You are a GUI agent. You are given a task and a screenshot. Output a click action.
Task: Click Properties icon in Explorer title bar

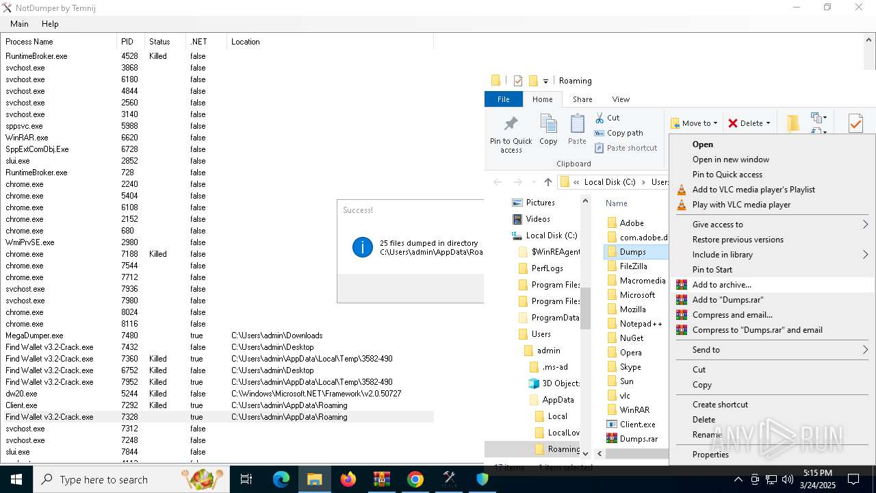[x=518, y=81]
